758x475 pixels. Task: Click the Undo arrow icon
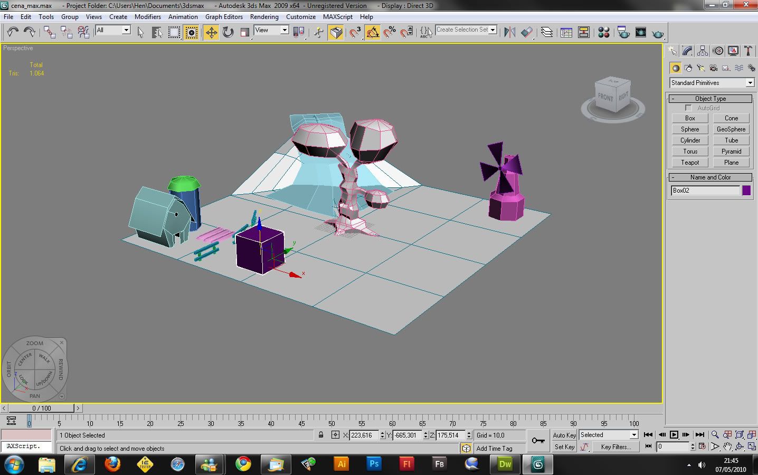click(x=13, y=33)
